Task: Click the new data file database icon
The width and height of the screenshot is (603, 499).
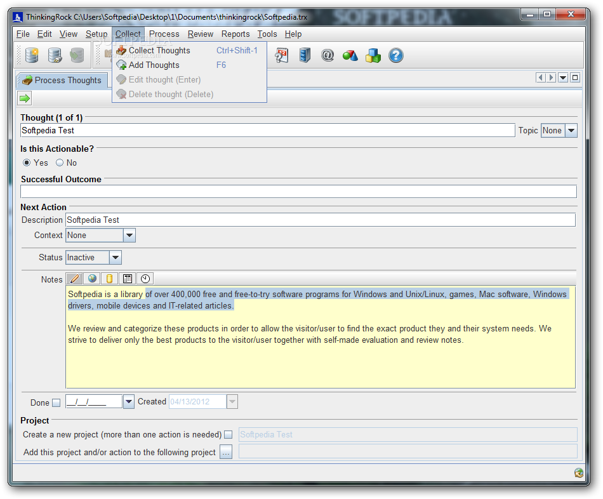Action: click(32, 55)
